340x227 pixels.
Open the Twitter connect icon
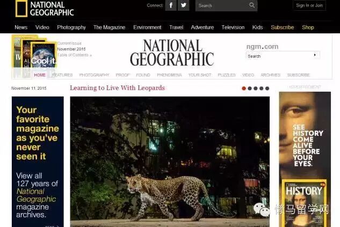[184, 5]
